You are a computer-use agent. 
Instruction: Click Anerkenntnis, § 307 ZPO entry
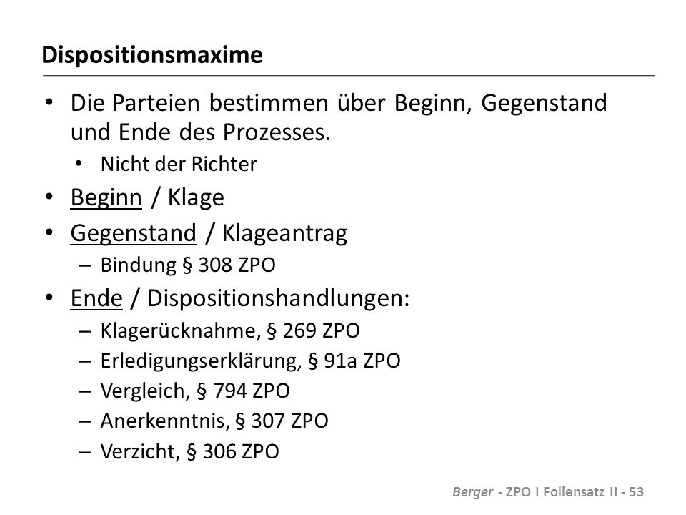coord(214,421)
